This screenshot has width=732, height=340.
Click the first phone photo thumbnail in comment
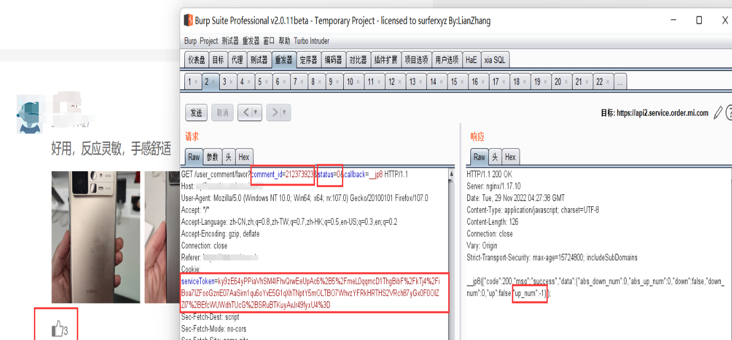click(x=96, y=237)
